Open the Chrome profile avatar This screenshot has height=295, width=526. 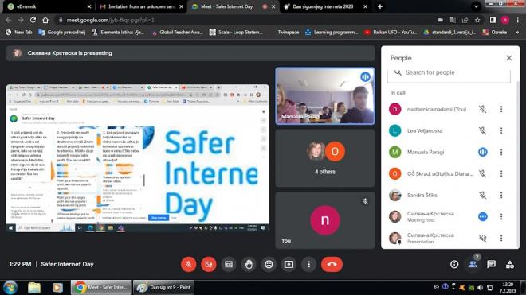(x=505, y=20)
